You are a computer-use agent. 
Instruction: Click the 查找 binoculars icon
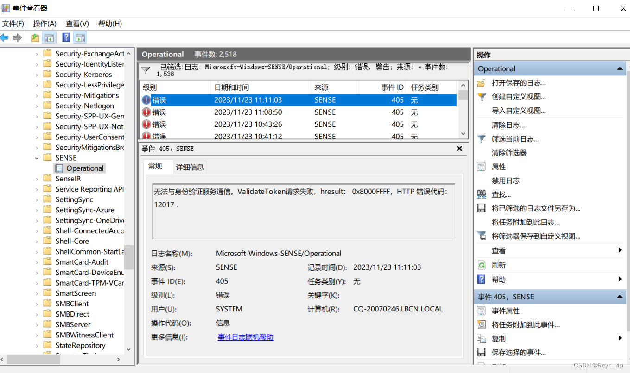pos(482,194)
